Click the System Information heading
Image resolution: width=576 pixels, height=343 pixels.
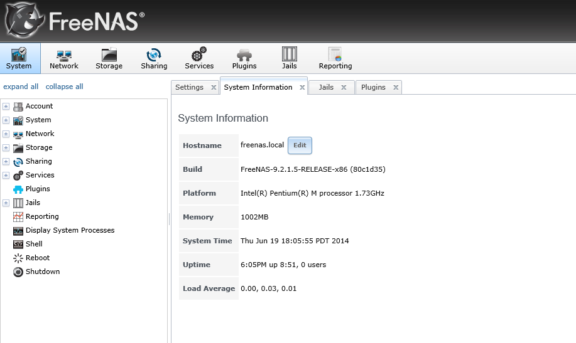(223, 118)
